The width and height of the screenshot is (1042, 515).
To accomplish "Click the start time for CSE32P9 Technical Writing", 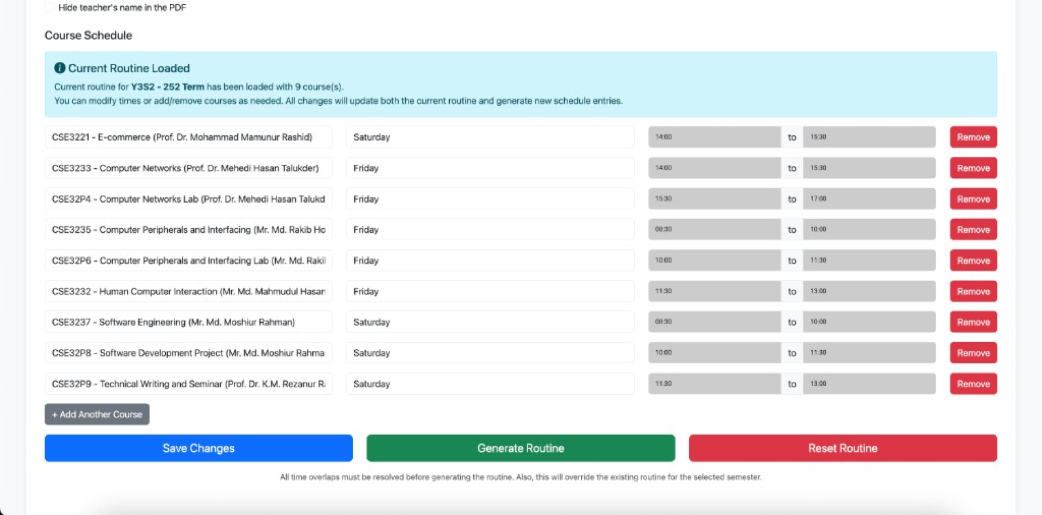I will coord(715,384).
